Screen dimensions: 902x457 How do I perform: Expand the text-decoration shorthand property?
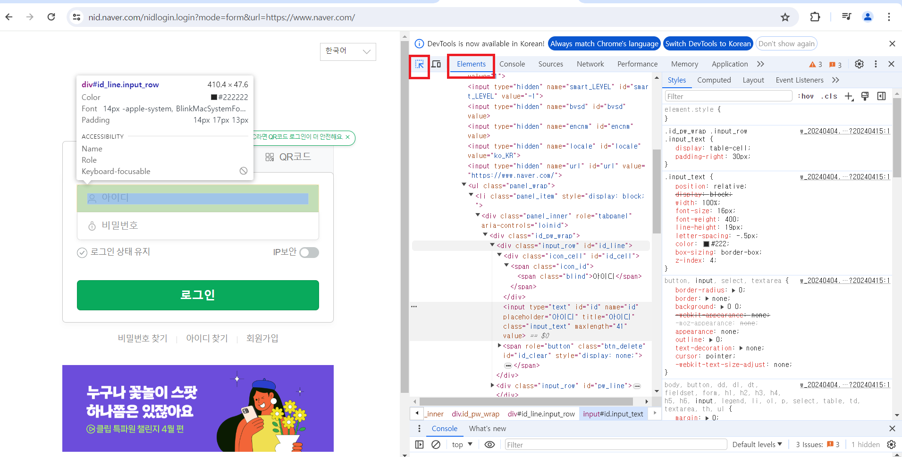click(x=742, y=349)
